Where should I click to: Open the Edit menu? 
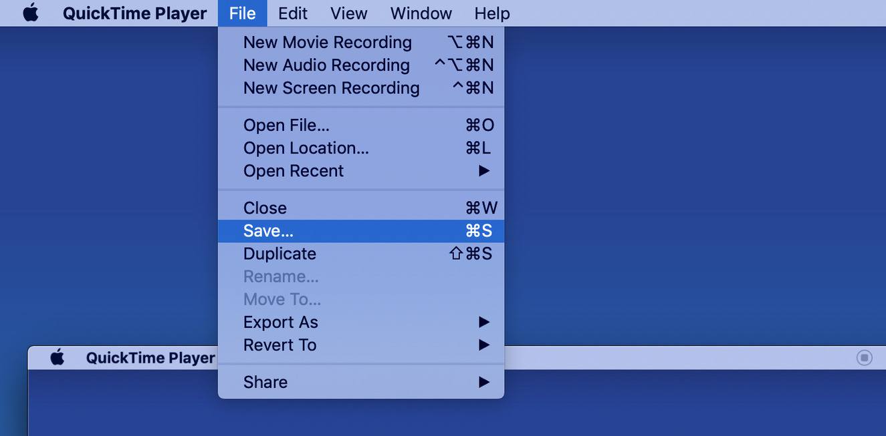point(292,13)
